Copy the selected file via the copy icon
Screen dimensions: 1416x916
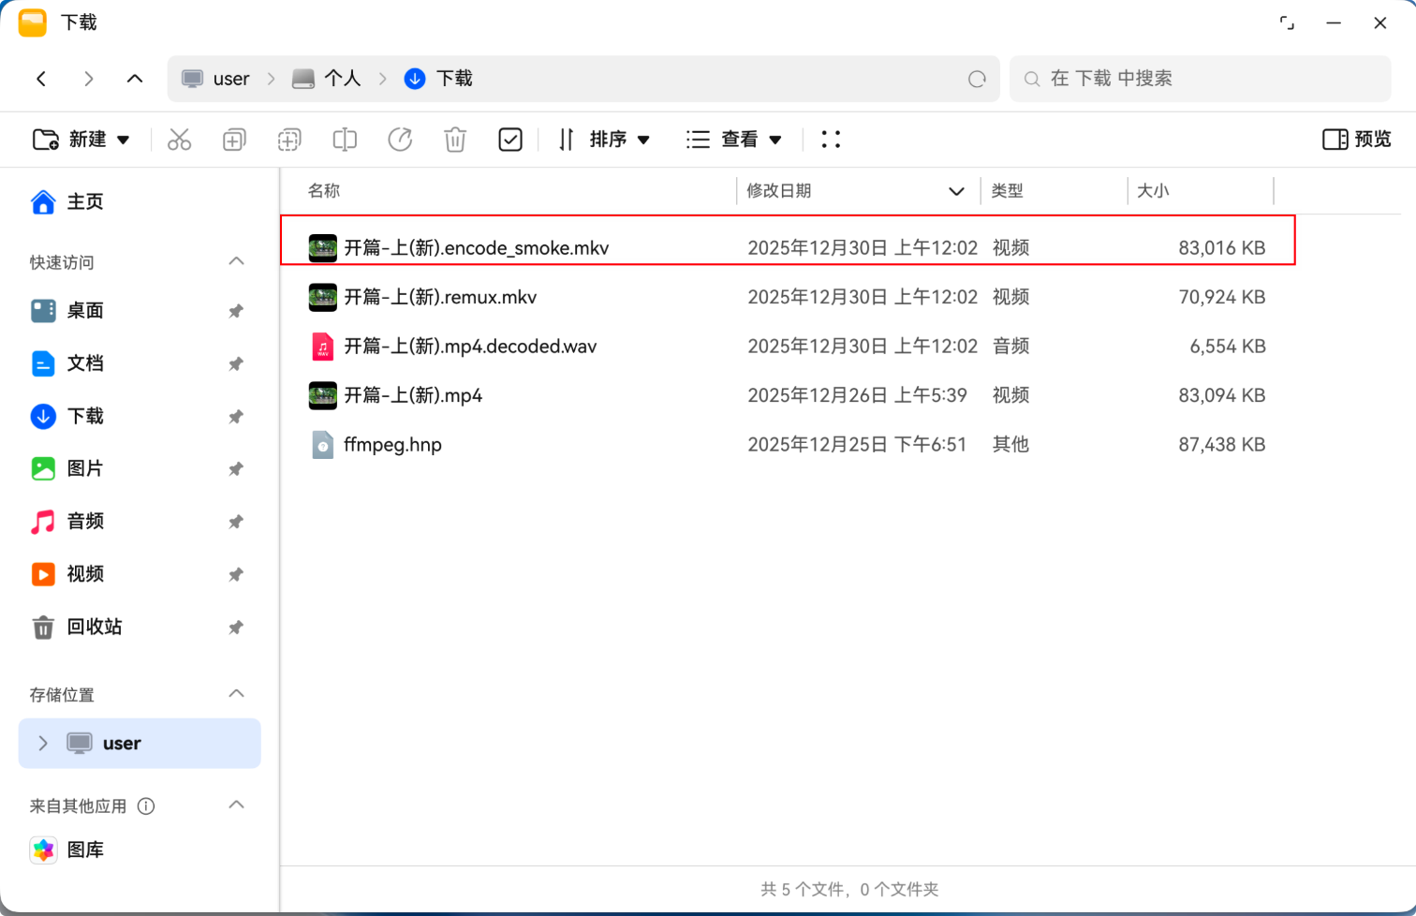233,139
